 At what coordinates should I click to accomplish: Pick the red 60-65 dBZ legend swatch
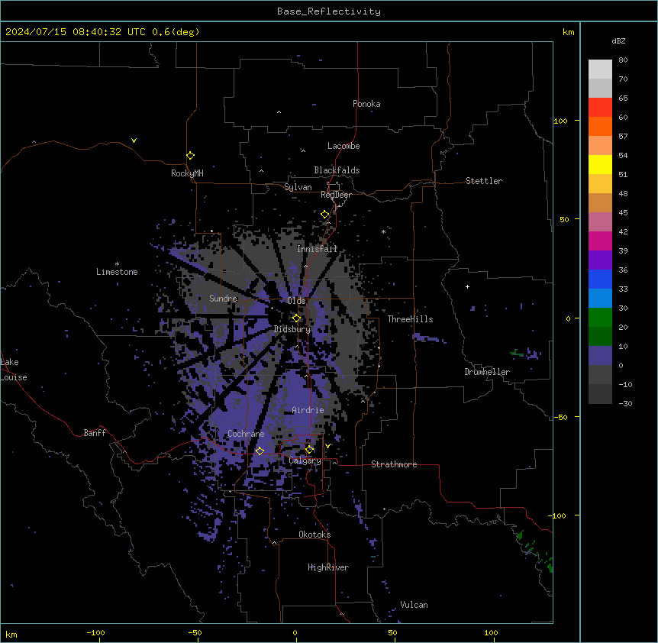coord(600,107)
